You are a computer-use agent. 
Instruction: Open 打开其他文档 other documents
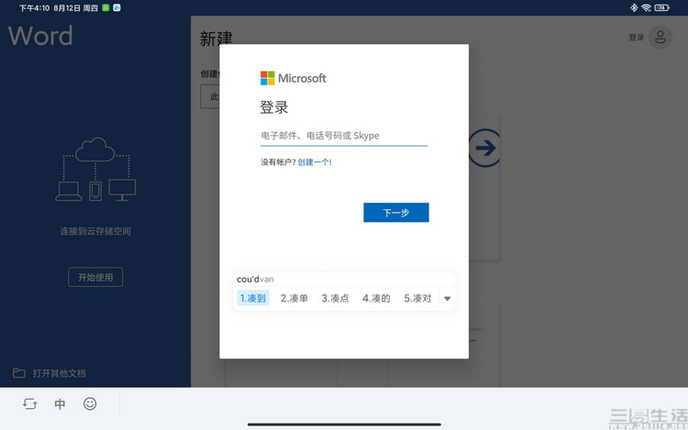point(60,373)
